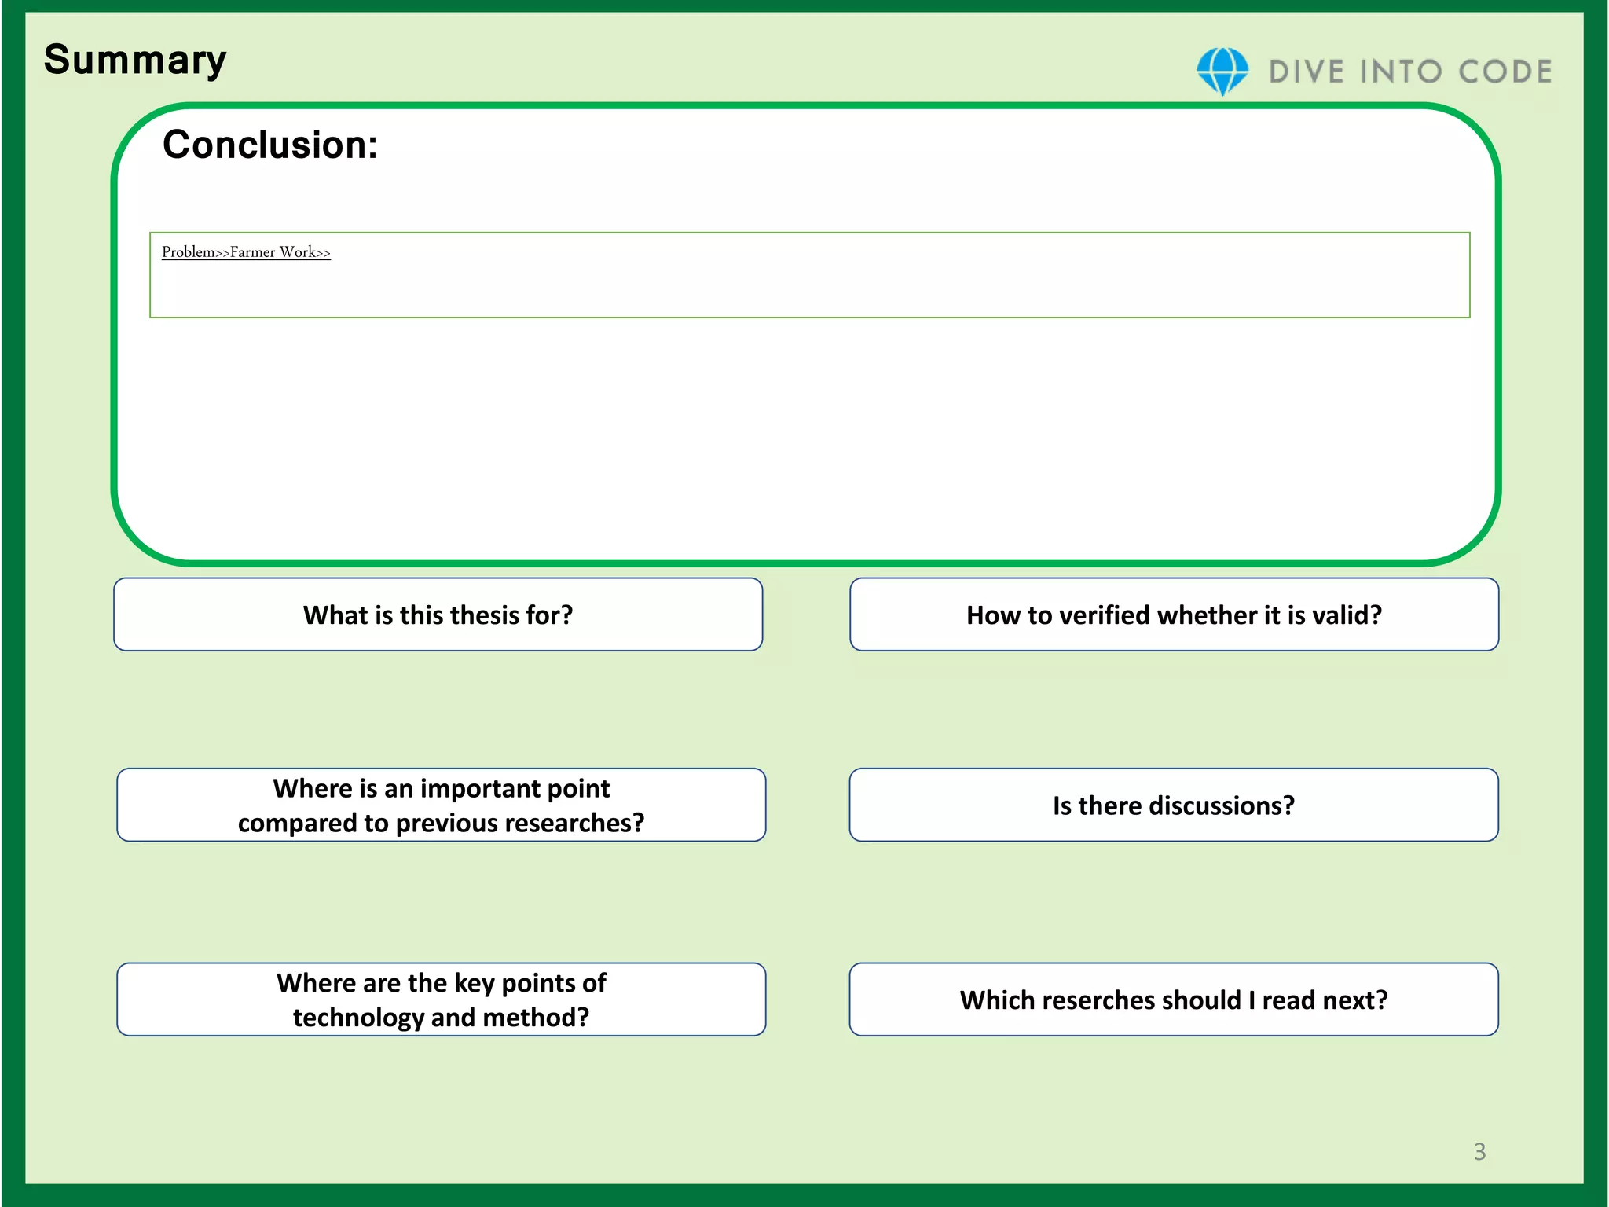Select 'How to verified whether it is valid?'
The width and height of the screenshot is (1609, 1207).
coord(1174,615)
